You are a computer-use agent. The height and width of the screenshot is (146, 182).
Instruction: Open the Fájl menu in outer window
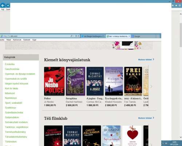coord(3,9)
